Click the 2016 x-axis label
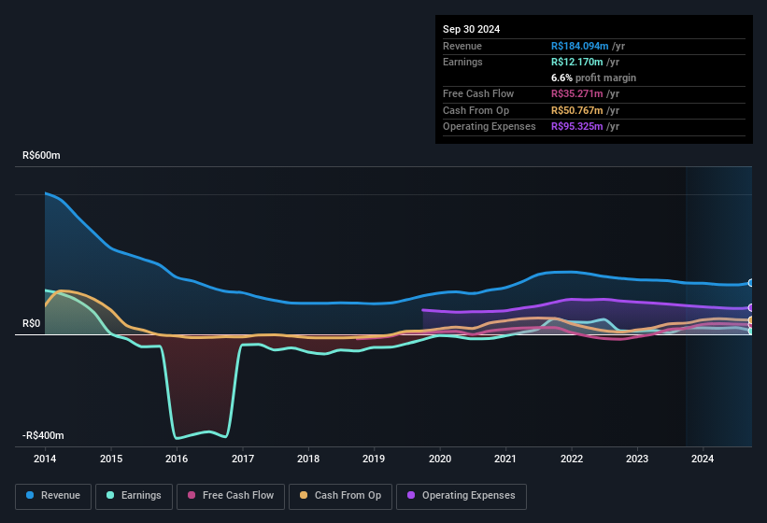The width and height of the screenshot is (767, 523). tap(177, 459)
